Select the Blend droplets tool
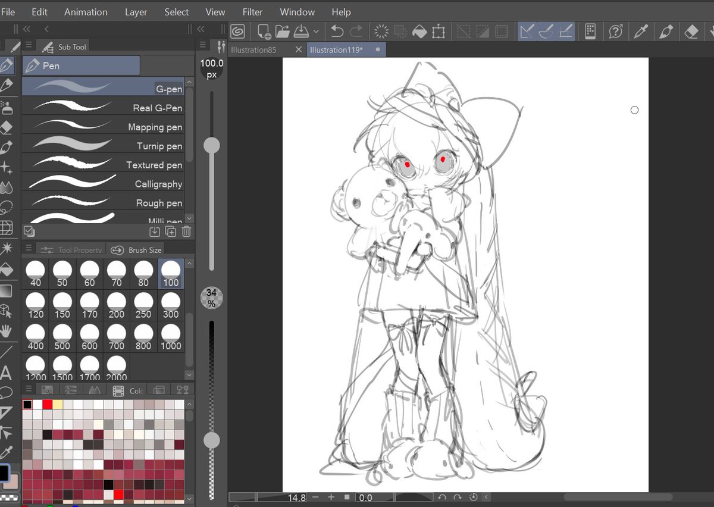This screenshot has height=507, width=714. (x=7, y=187)
